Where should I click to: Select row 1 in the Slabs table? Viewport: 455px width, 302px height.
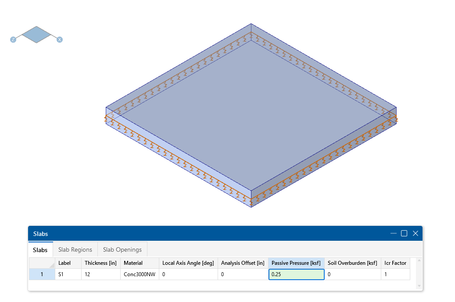[x=42, y=274]
